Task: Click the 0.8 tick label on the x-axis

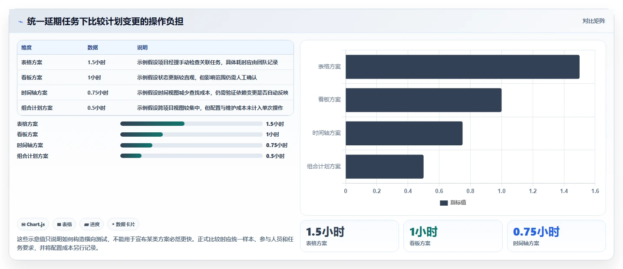Action: (470, 191)
